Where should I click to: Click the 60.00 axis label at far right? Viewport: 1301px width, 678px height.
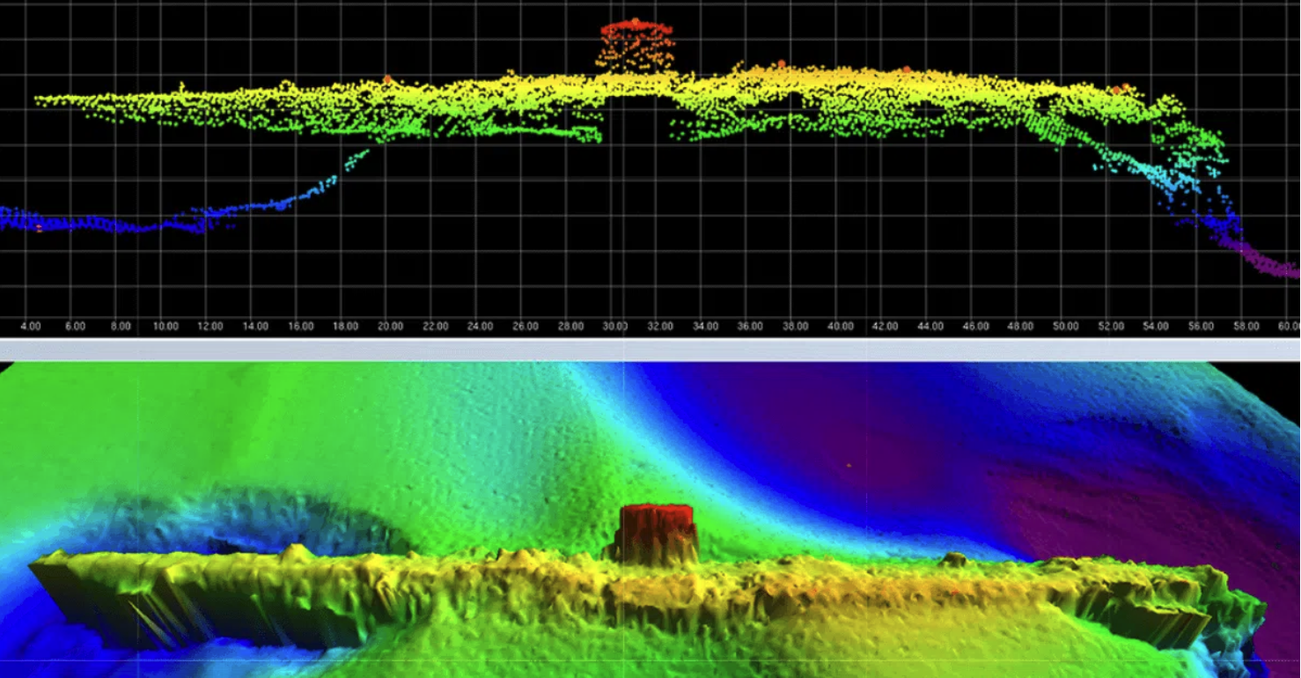[x=1290, y=327]
